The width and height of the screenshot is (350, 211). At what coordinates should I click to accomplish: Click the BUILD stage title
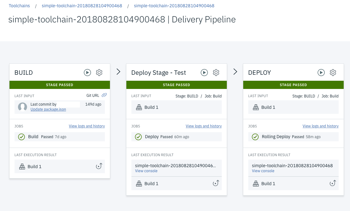tap(24, 73)
